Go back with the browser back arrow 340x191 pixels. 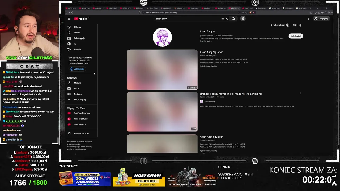tap(66, 12)
